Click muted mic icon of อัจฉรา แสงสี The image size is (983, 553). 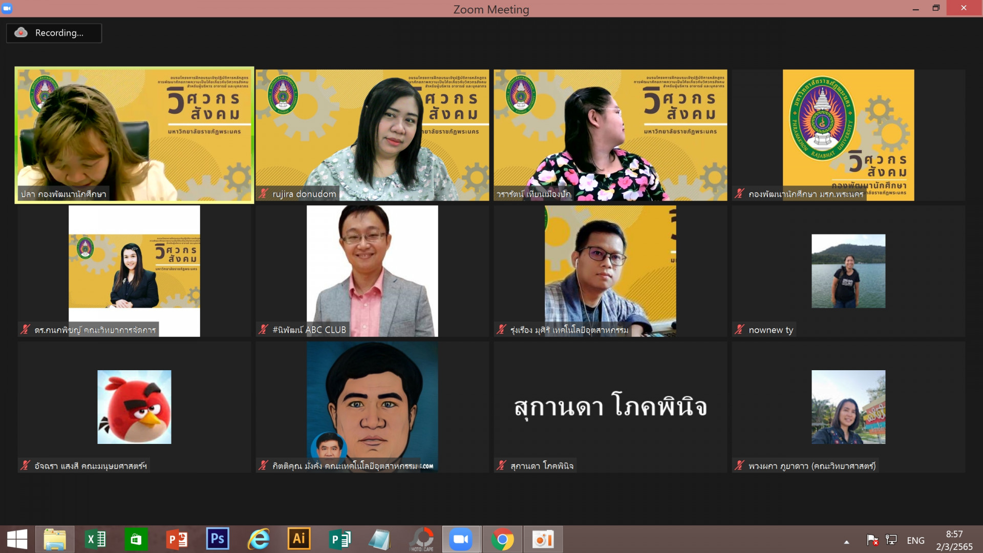(x=25, y=465)
